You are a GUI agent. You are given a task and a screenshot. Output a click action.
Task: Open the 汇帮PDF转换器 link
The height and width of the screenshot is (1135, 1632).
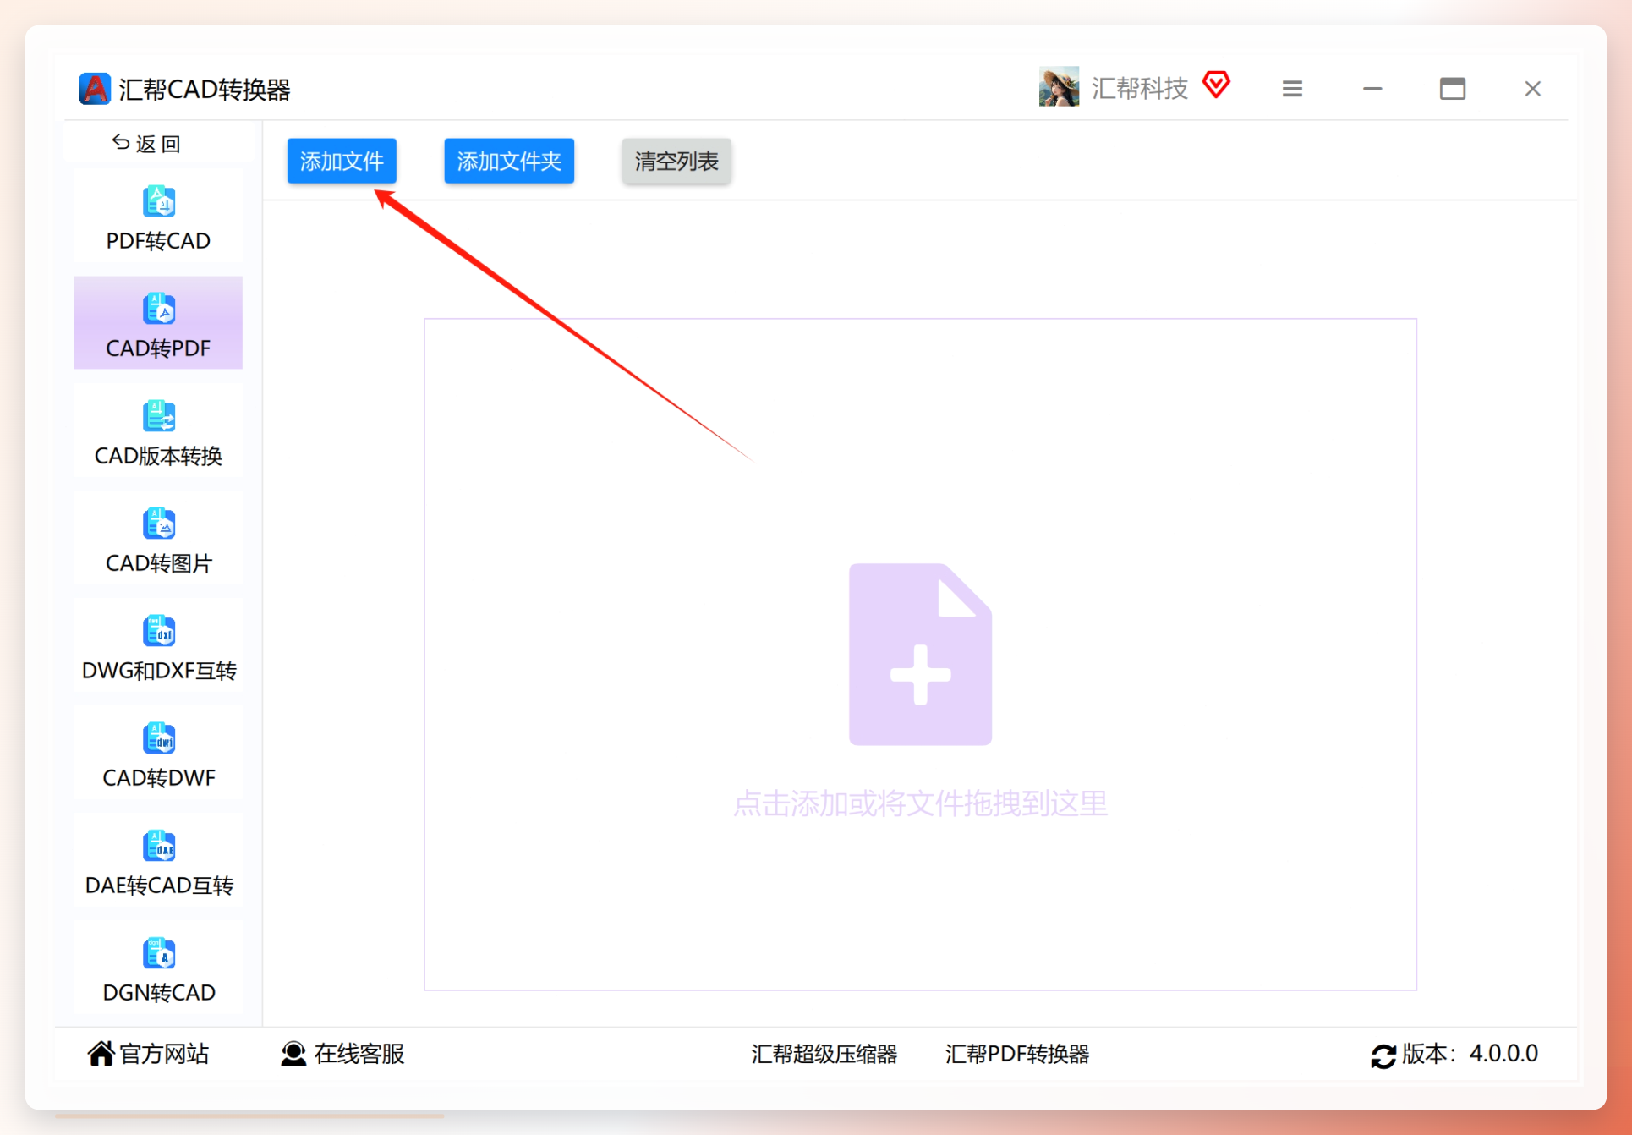coord(1017,1054)
